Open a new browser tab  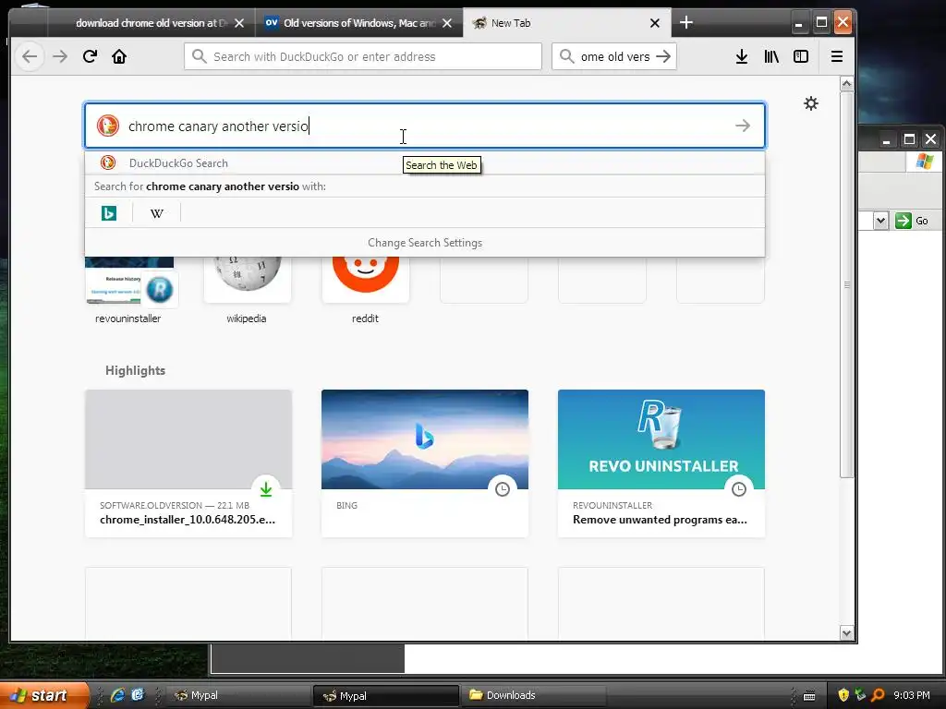tap(686, 23)
